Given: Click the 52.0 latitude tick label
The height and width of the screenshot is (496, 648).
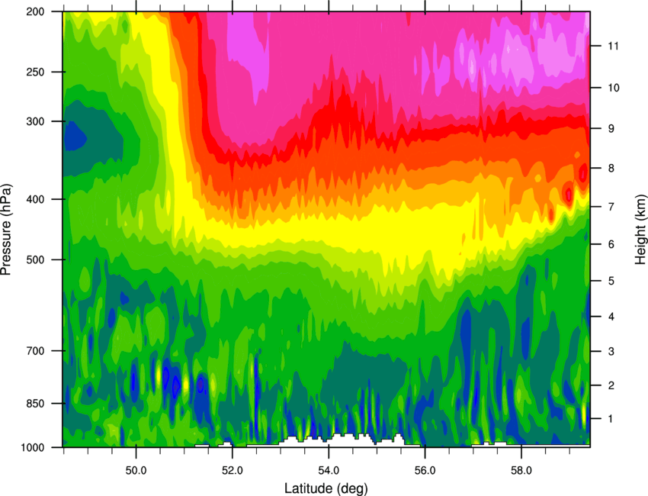Looking at the screenshot, I should point(233,471).
